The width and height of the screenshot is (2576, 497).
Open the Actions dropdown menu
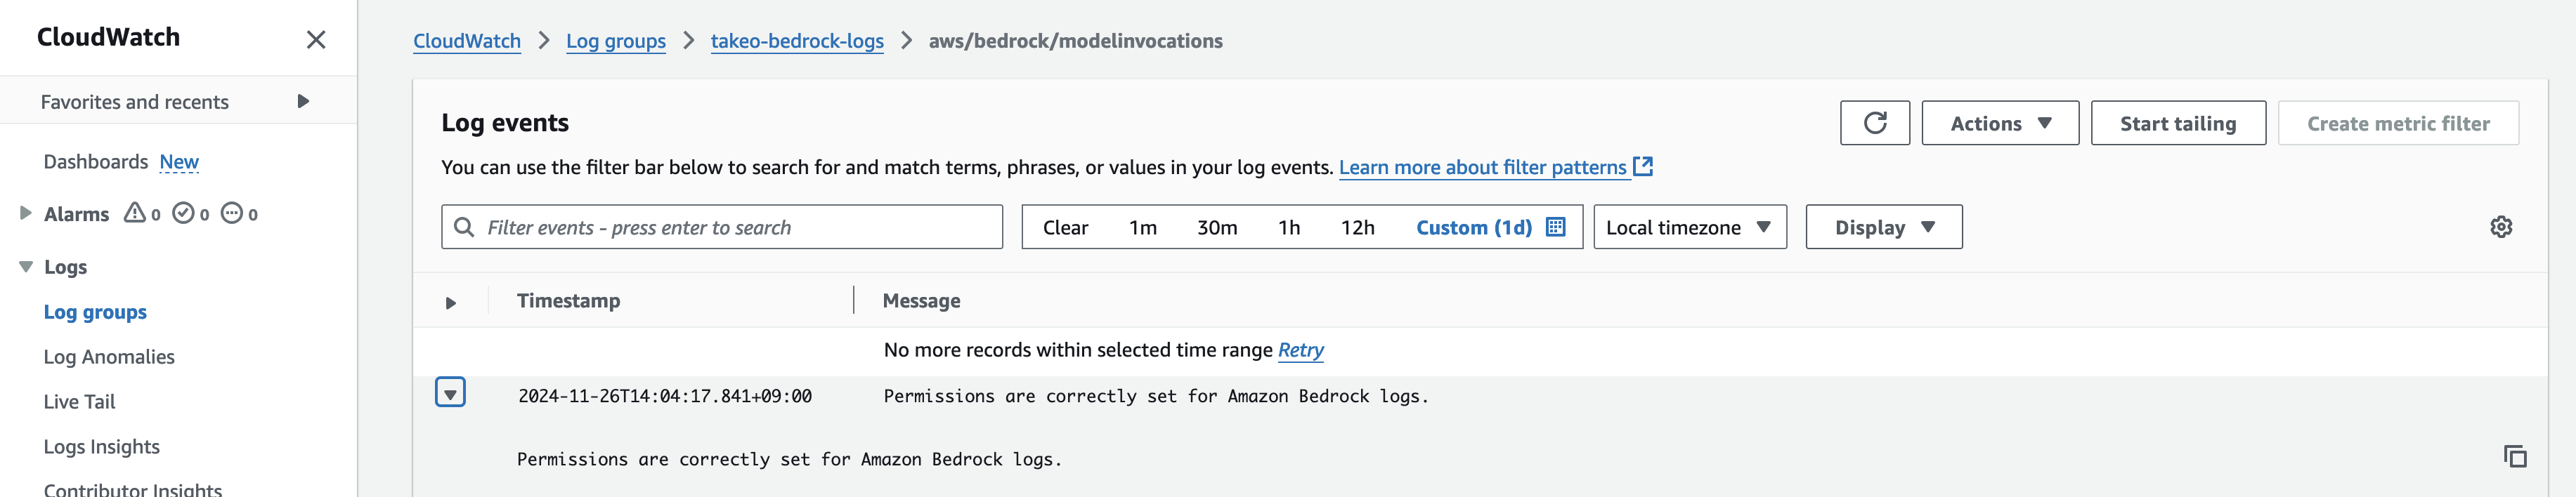[1999, 123]
